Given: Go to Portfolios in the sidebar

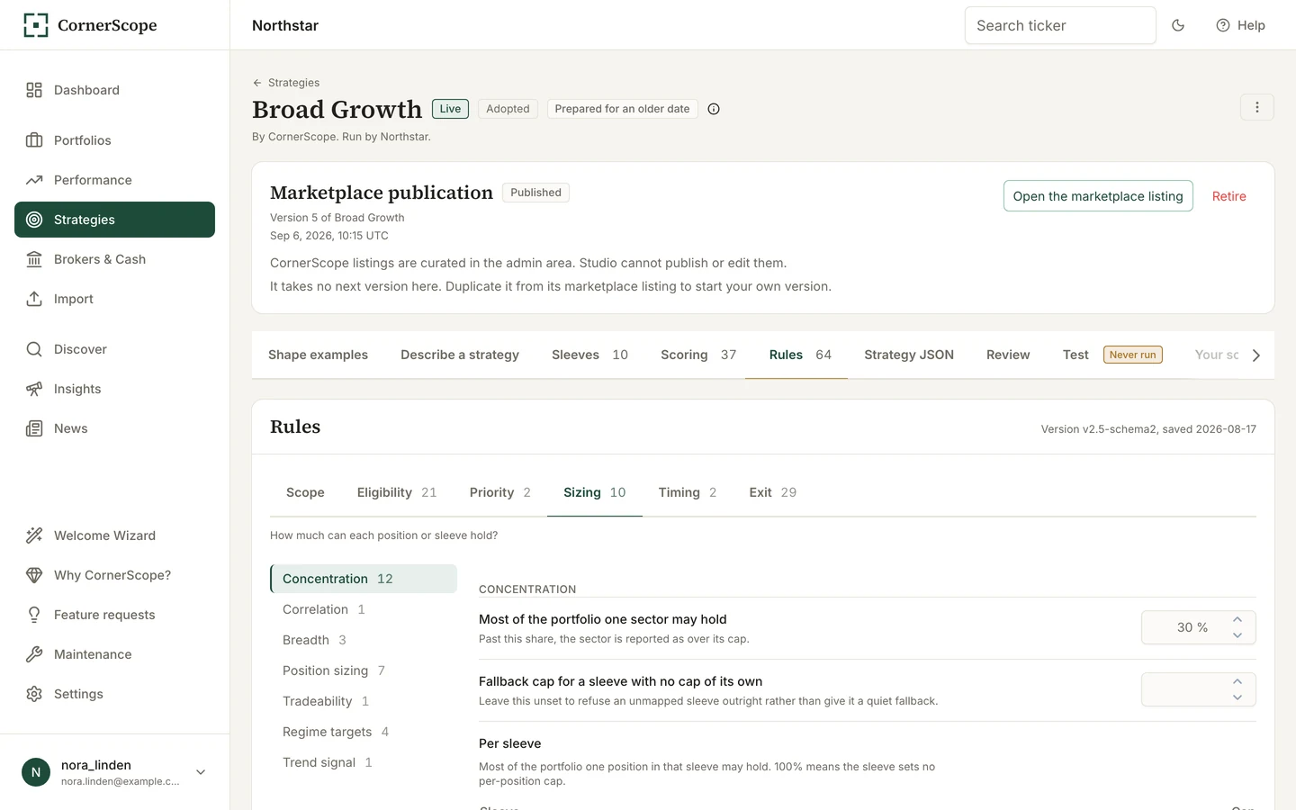Looking at the screenshot, I should pos(114,140).
